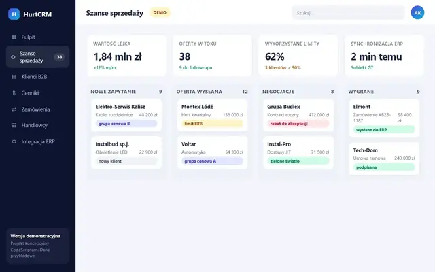Click the Nowe zapytanie column header
The width and height of the screenshot is (435, 272).
[114, 92]
